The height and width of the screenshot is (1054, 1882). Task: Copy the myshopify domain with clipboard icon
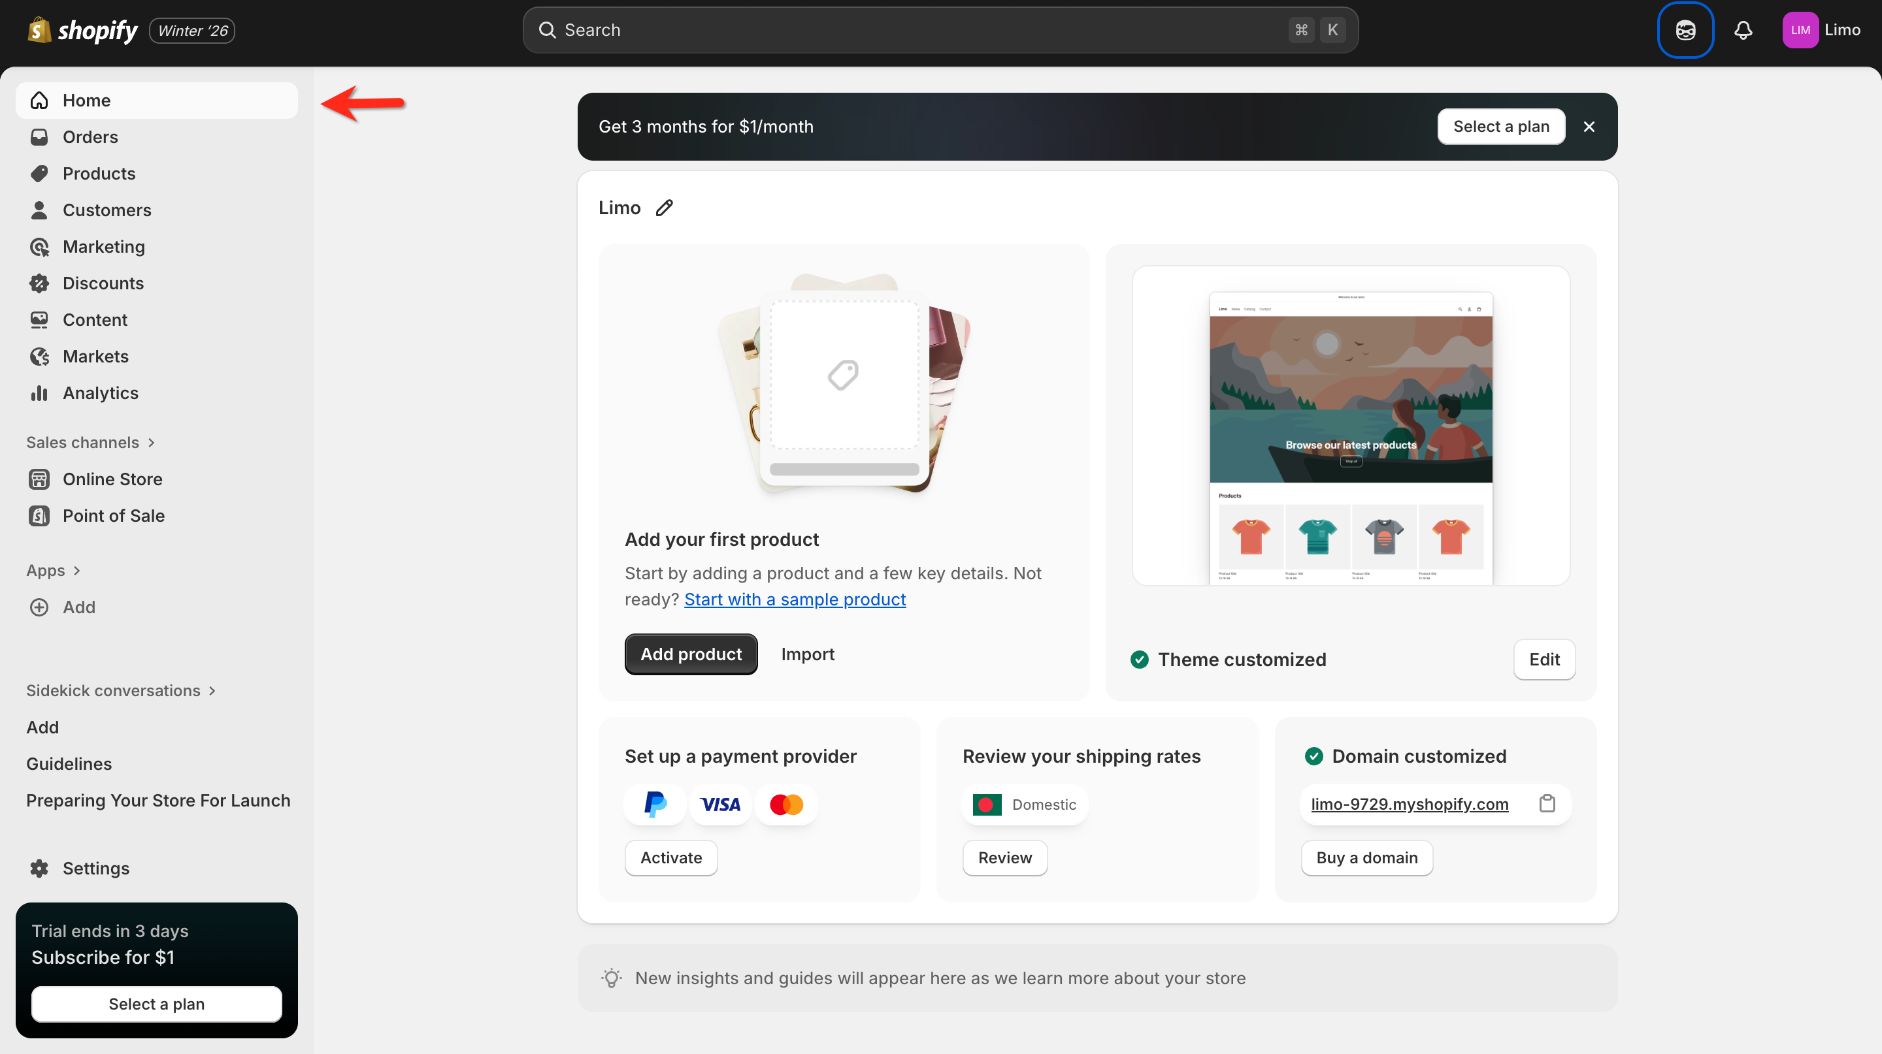click(x=1547, y=804)
